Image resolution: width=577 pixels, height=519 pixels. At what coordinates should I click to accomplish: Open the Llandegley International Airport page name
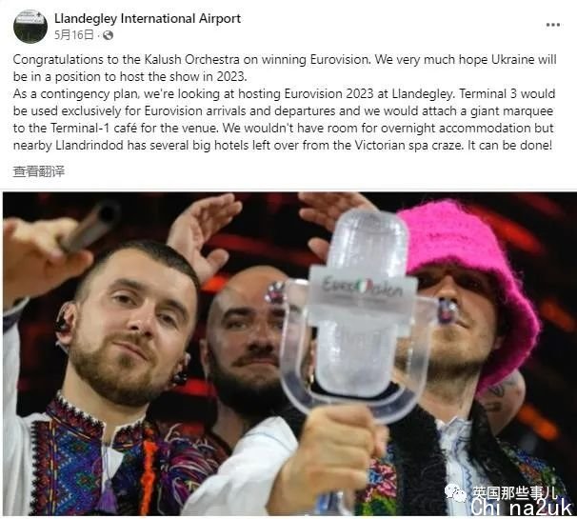tap(148, 18)
